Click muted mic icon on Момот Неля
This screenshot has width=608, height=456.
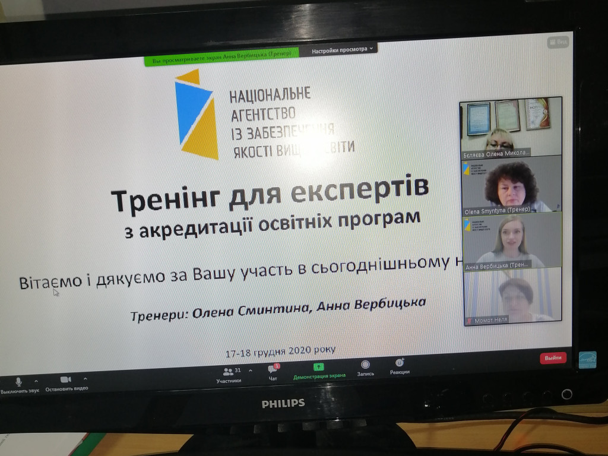[x=469, y=321]
